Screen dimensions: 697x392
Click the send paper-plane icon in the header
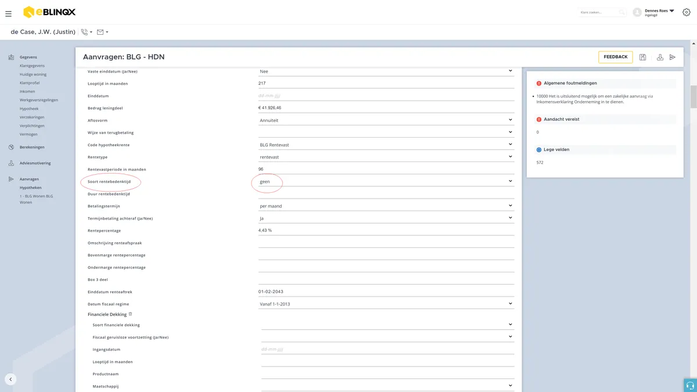(673, 57)
